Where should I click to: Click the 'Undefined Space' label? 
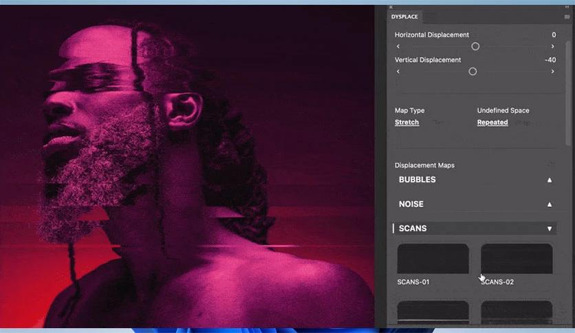coord(503,110)
